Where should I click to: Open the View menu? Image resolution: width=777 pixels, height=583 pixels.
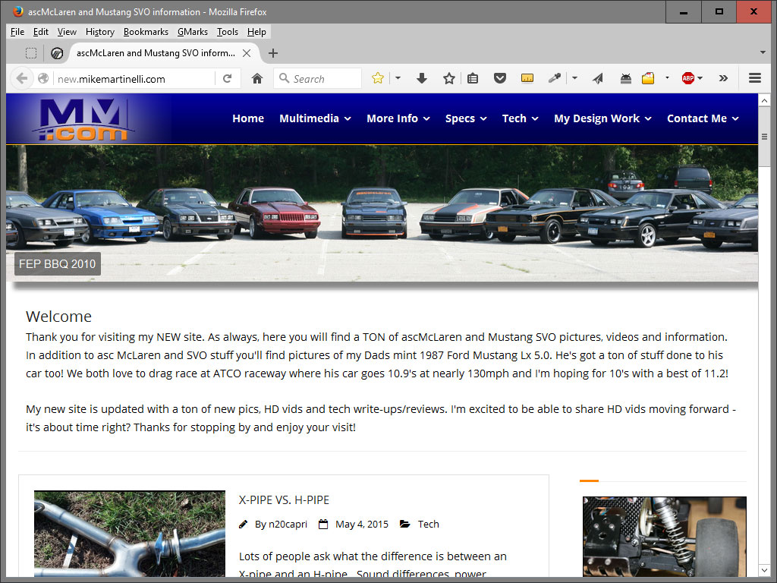(x=67, y=32)
